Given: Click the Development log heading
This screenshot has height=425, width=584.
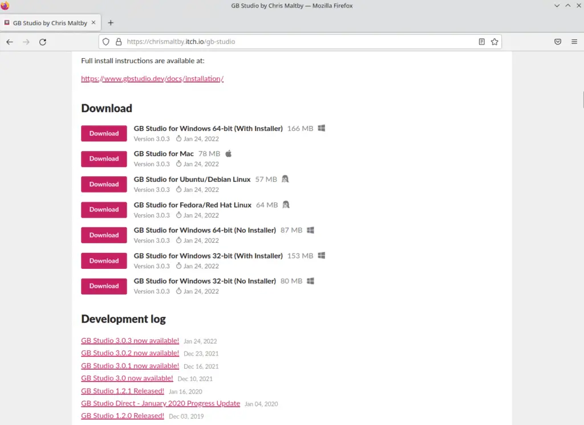Looking at the screenshot, I should point(123,319).
